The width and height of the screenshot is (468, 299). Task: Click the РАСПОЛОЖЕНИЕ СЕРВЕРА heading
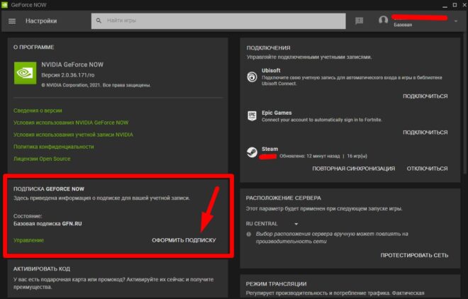283,198
